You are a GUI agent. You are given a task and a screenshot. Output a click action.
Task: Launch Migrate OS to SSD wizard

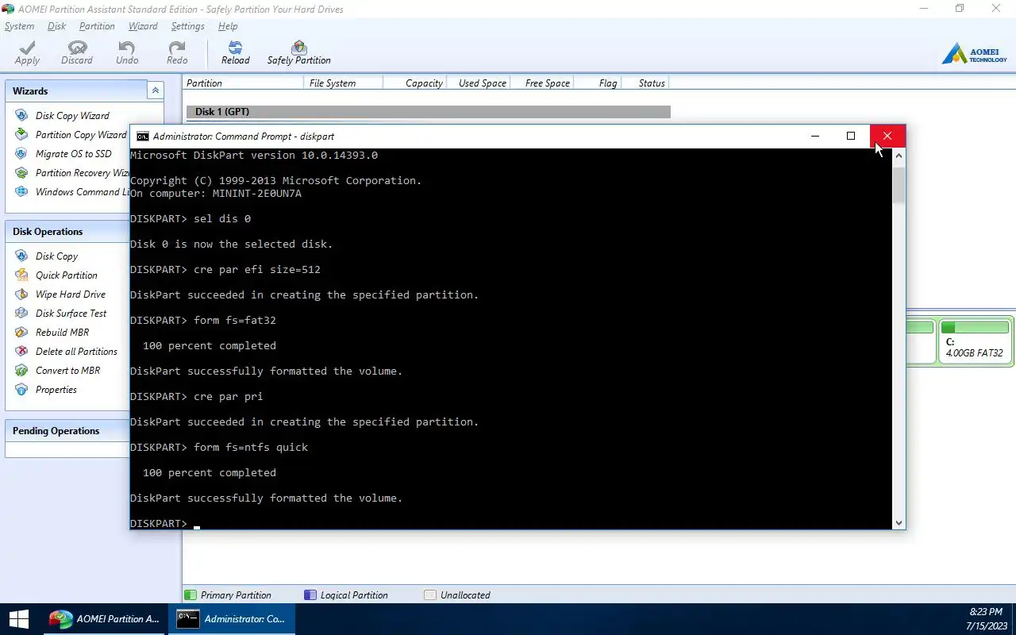pyautogui.click(x=63, y=154)
